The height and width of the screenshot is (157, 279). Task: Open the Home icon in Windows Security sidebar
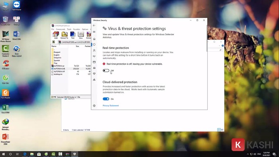pyautogui.click(x=94, y=39)
